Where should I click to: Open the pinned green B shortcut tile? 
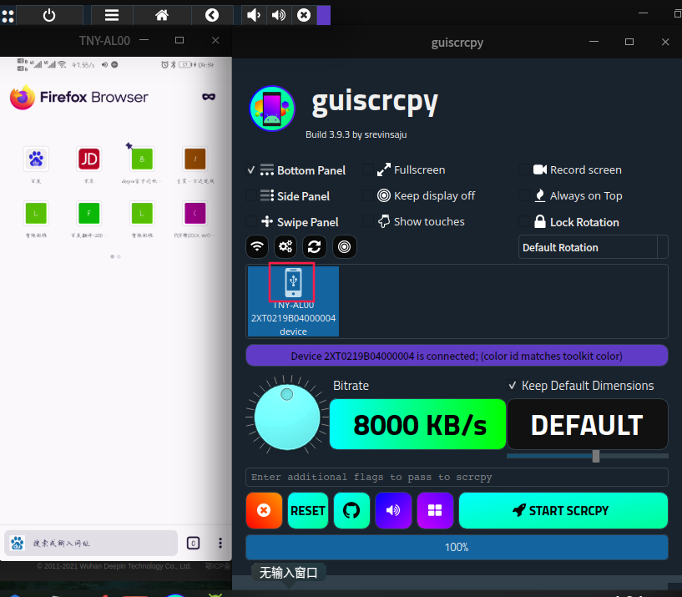[x=142, y=159]
